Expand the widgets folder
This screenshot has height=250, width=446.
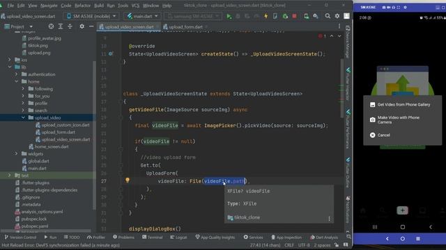click(16, 153)
